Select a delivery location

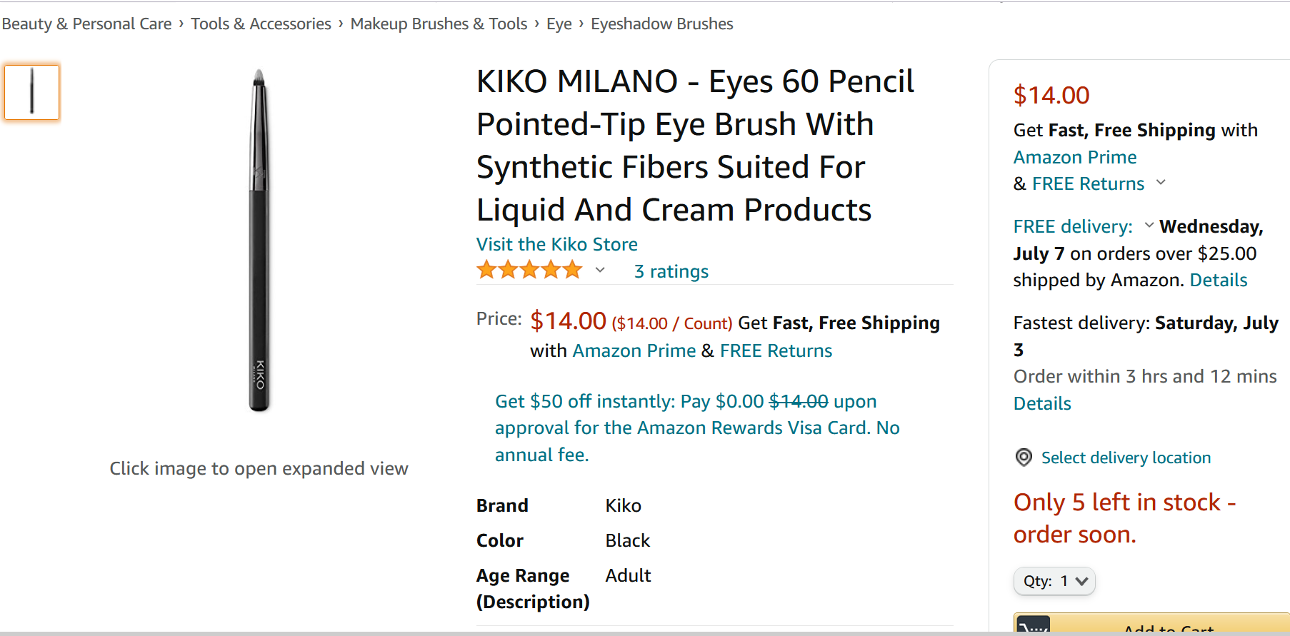click(x=1126, y=458)
